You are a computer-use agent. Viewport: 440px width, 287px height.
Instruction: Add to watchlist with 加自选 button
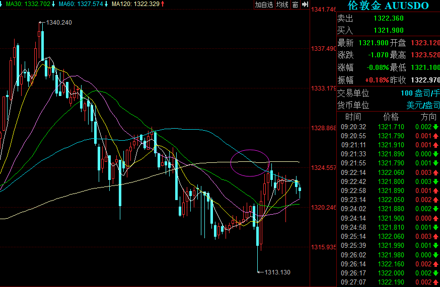coord(264,5)
